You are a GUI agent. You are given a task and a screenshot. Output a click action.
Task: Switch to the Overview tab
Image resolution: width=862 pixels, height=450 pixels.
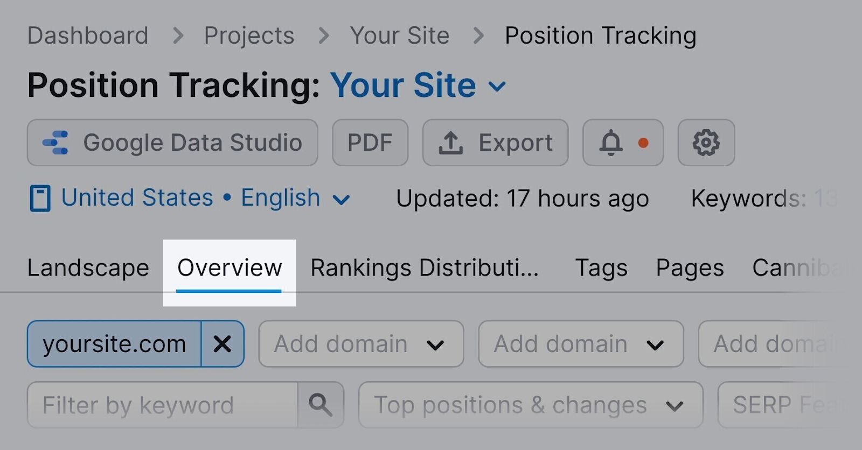230,268
